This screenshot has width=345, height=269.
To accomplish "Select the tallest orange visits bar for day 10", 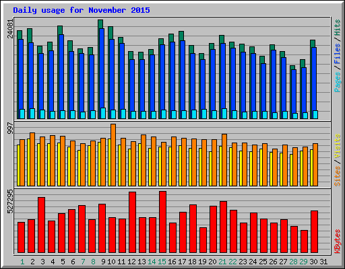I will pos(113,155).
